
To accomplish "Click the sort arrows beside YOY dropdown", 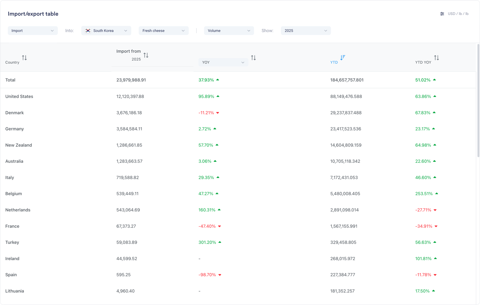I will click(253, 58).
